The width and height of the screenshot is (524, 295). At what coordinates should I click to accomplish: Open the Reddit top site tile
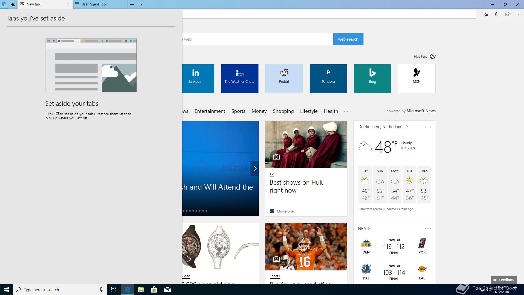[284, 78]
